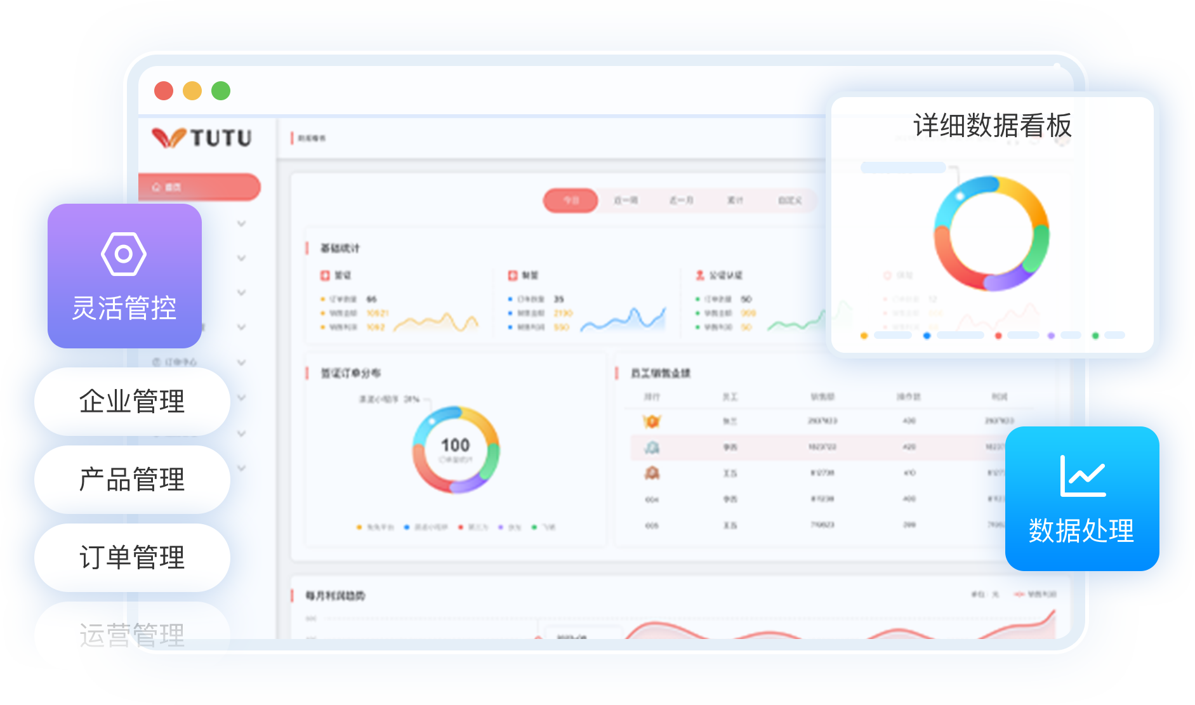Click the line chart icon on 数据处理 card
Image resolution: width=1195 pixels, height=705 pixels.
point(1083,476)
